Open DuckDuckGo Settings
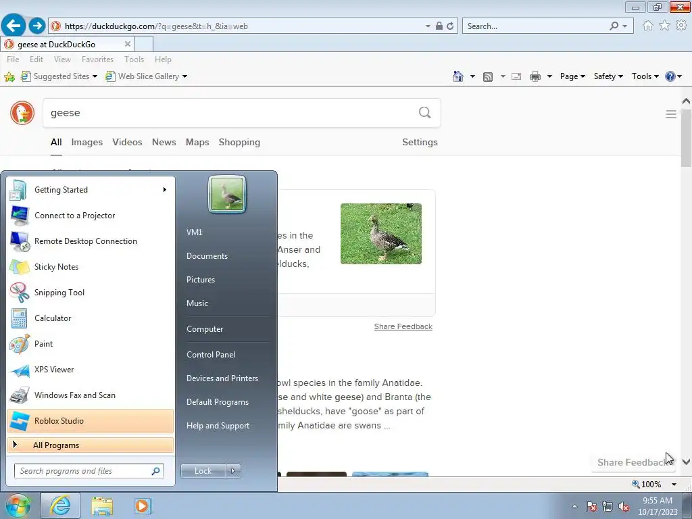The height and width of the screenshot is (519, 692). [x=420, y=142]
